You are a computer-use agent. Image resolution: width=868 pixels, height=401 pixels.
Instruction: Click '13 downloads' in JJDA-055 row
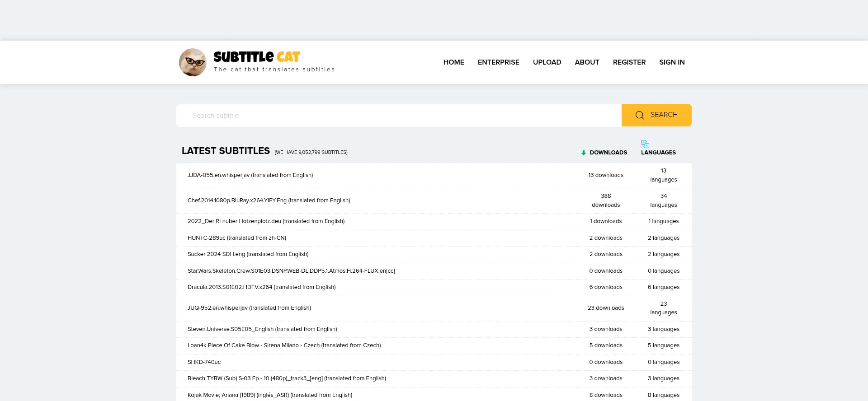click(606, 175)
